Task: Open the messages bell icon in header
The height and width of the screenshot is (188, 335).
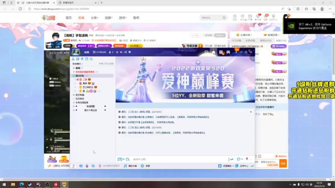Action: coord(265,17)
